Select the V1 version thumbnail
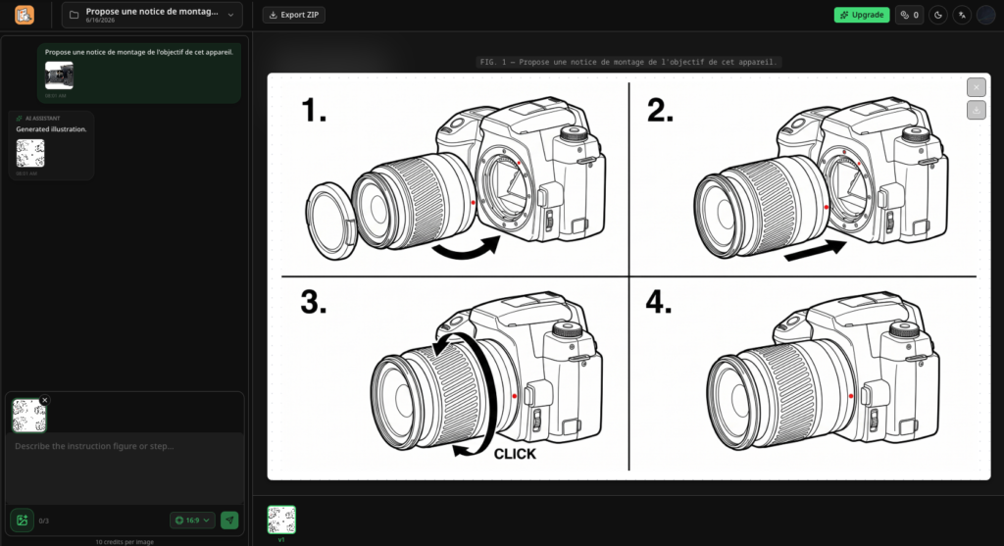The height and width of the screenshot is (546, 1004). click(x=281, y=520)
